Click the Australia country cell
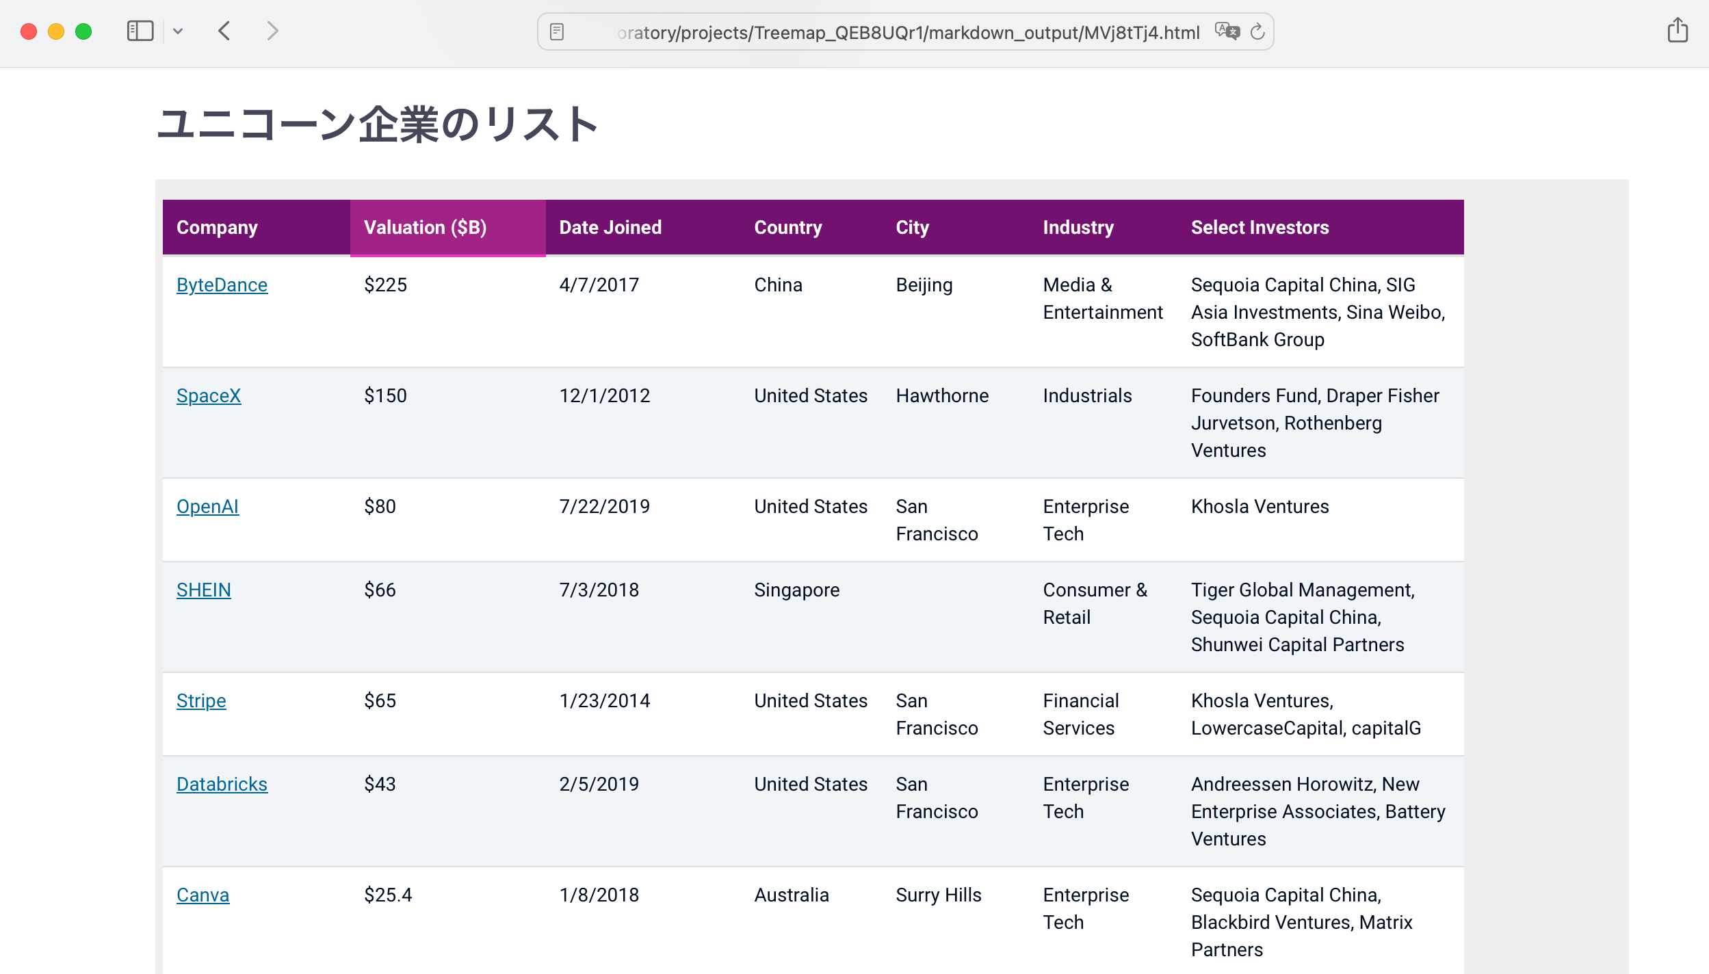The width and height of the screenshot is (1709, 974). (x=811, y=921)
